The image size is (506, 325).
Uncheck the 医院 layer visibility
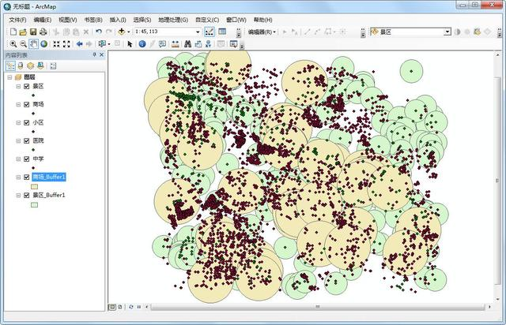click(26, 140)
